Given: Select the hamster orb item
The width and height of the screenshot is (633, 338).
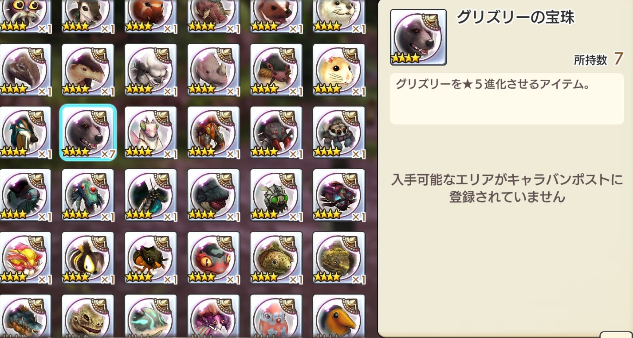Looking at the screenshot, I should [339, 70].
